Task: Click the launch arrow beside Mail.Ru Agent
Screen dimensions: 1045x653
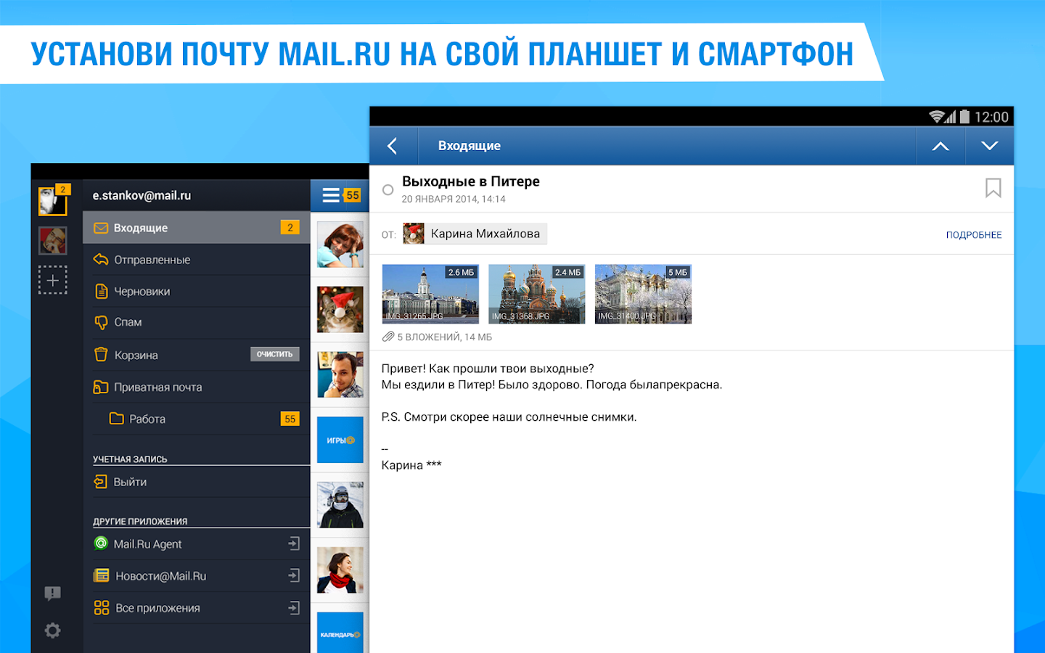Action: click(x=294, y=543)
